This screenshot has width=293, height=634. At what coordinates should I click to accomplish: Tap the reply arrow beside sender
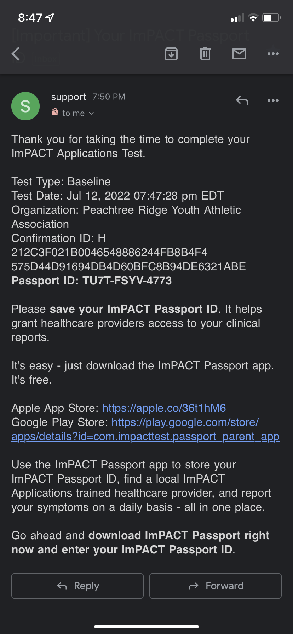(x=242, y=101)
